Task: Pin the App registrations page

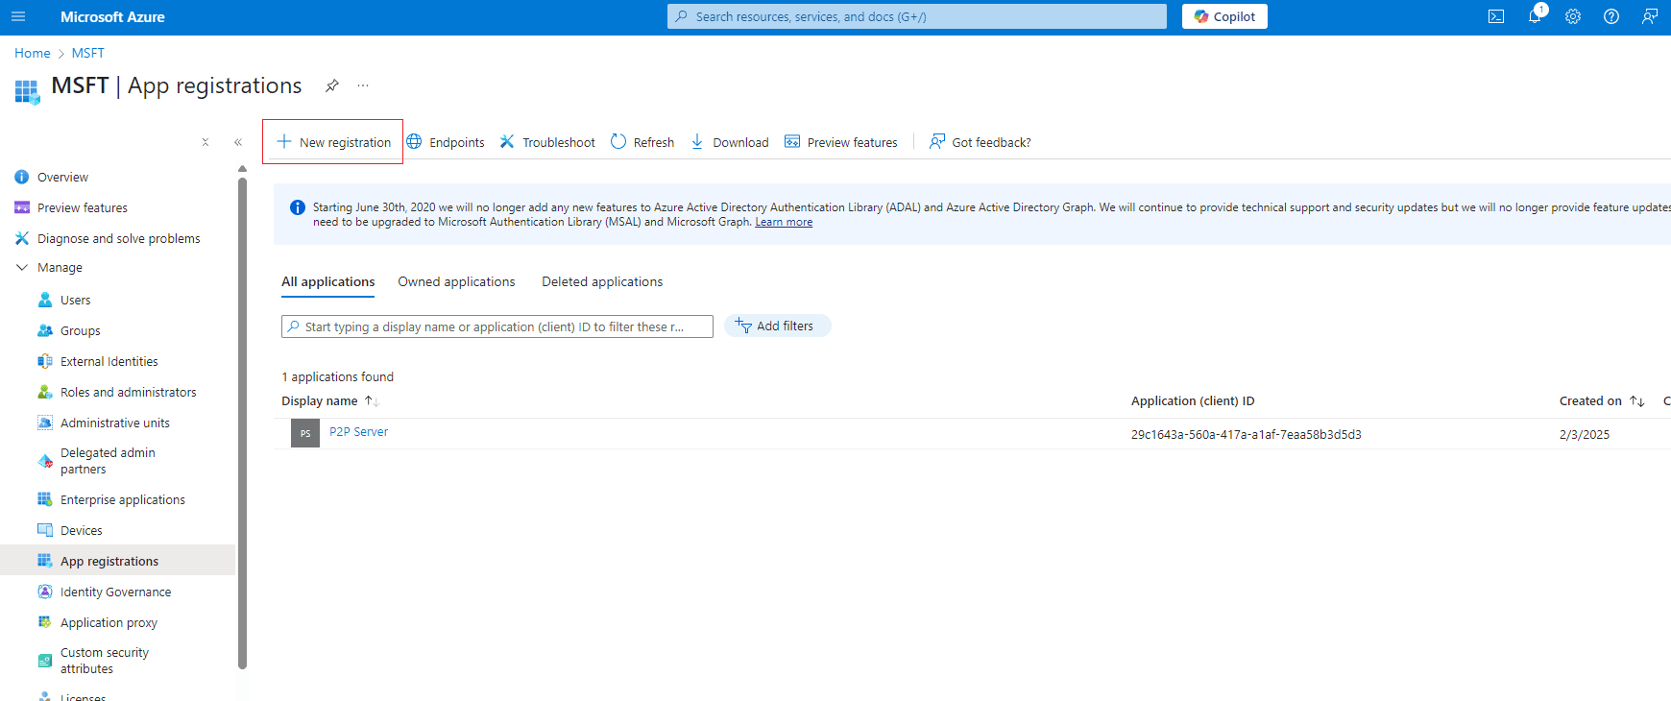Action: (x=331, y=85)
